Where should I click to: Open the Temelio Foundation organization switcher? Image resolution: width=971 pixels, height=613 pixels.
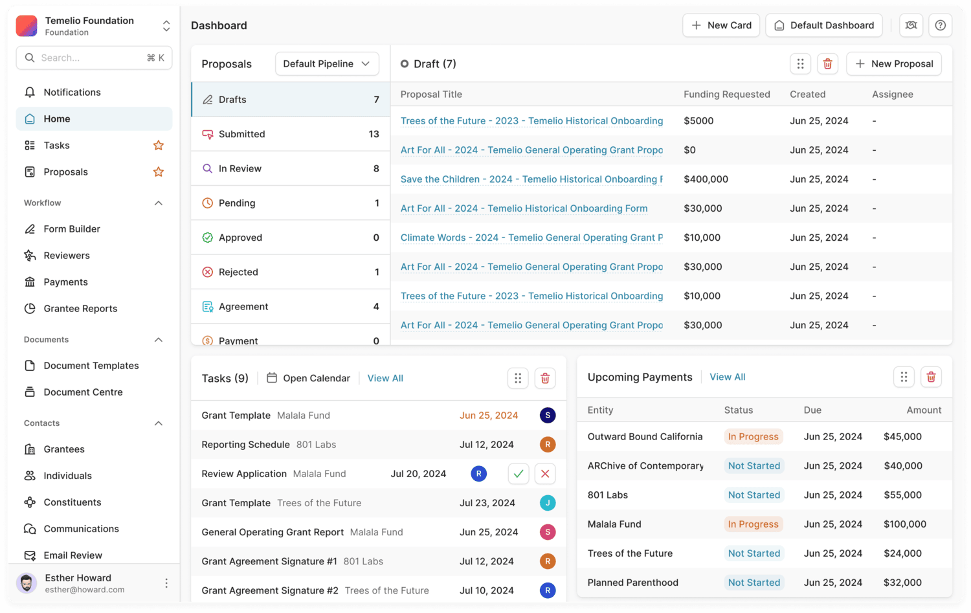pos(166,25)
